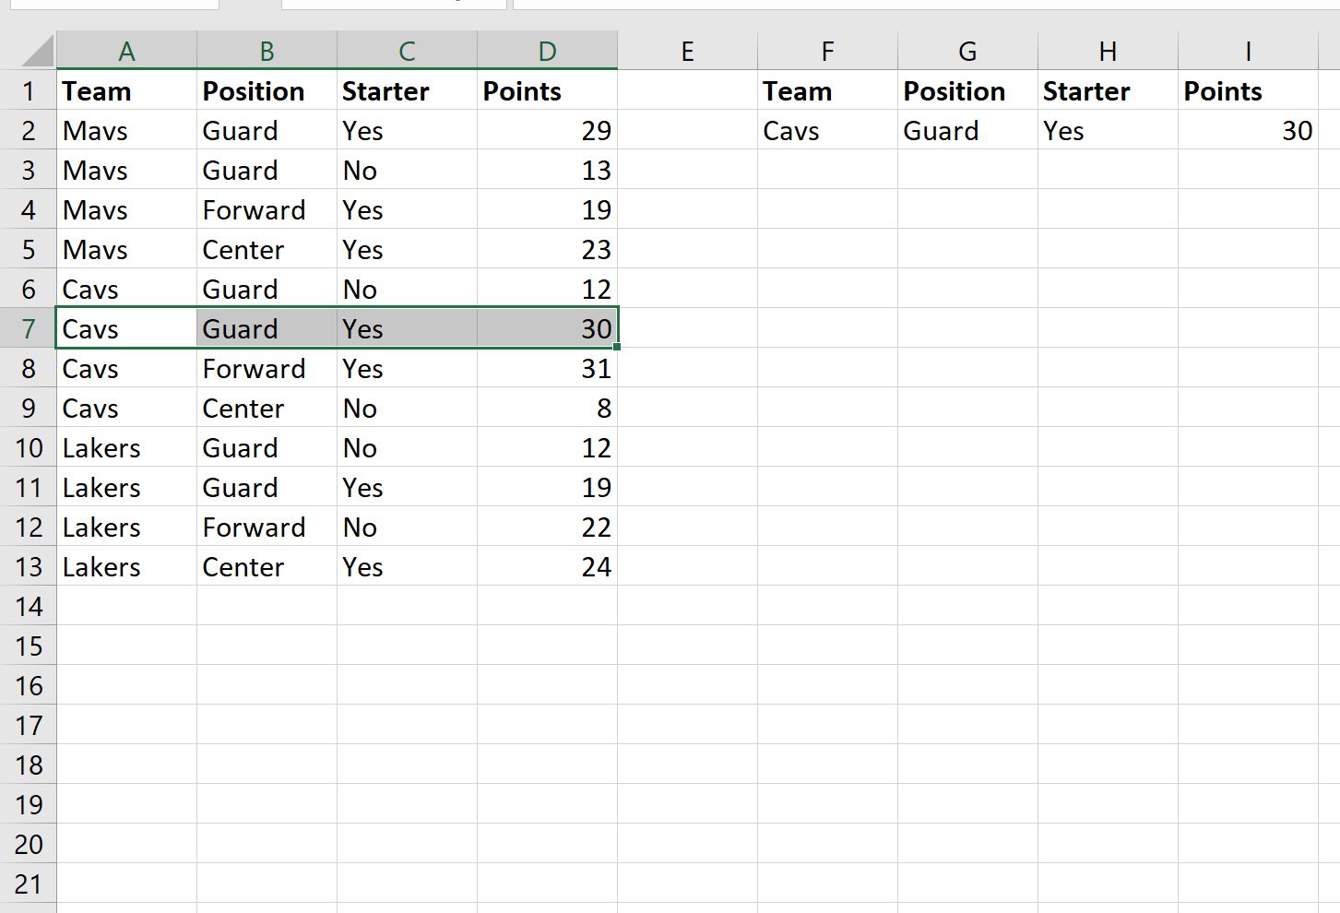Select the Starter header in column H

tap(1108, 90)
